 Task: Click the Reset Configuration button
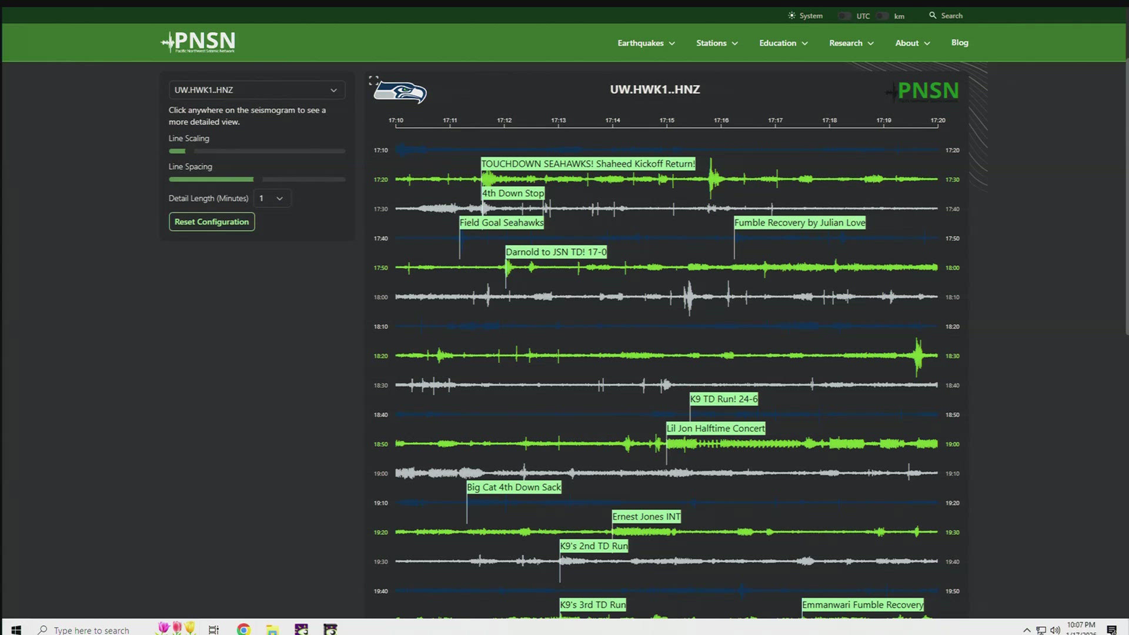pyautogui.click(x=212, y=222)
